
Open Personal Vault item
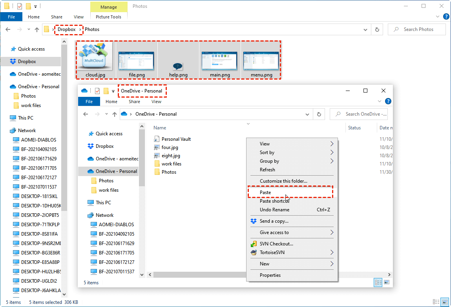coord(176,139)
